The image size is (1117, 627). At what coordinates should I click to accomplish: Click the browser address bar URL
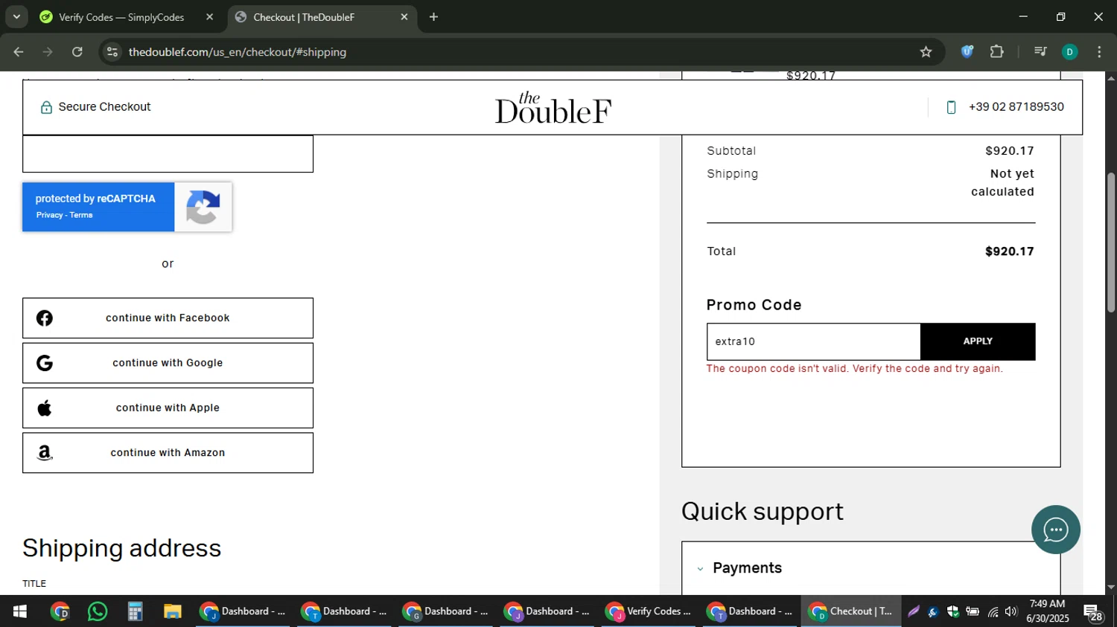(x=238, y=52)
